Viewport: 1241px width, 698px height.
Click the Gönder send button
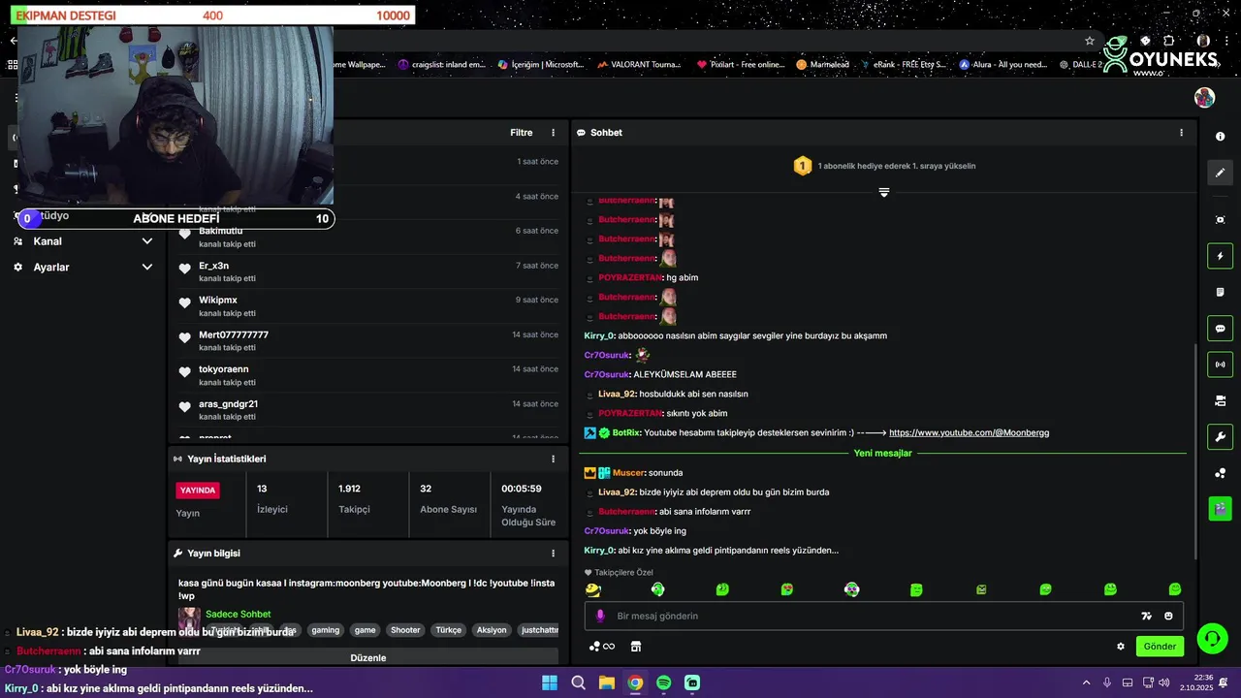click(1160, 647)
